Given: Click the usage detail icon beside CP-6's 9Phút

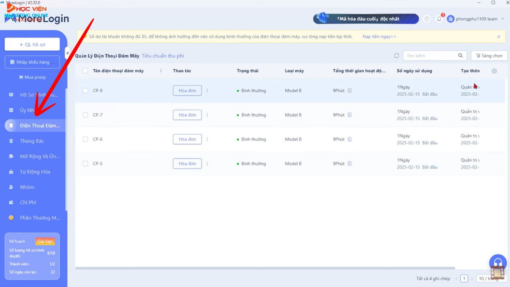Looking at the screenshot, I should (x=350, y=139).
